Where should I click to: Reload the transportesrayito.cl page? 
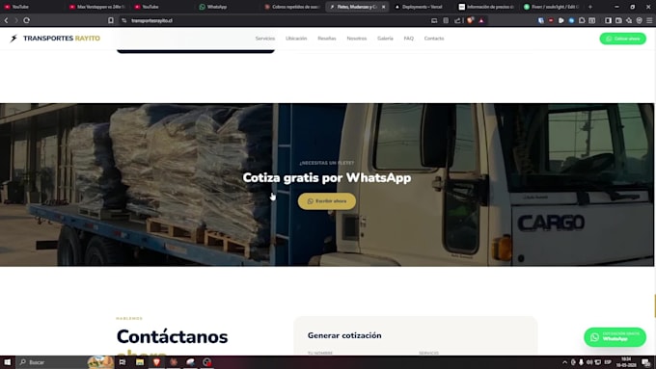point(27,20)
